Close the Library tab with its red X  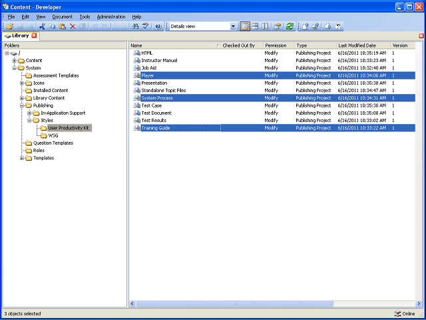[x=34, y=35]
